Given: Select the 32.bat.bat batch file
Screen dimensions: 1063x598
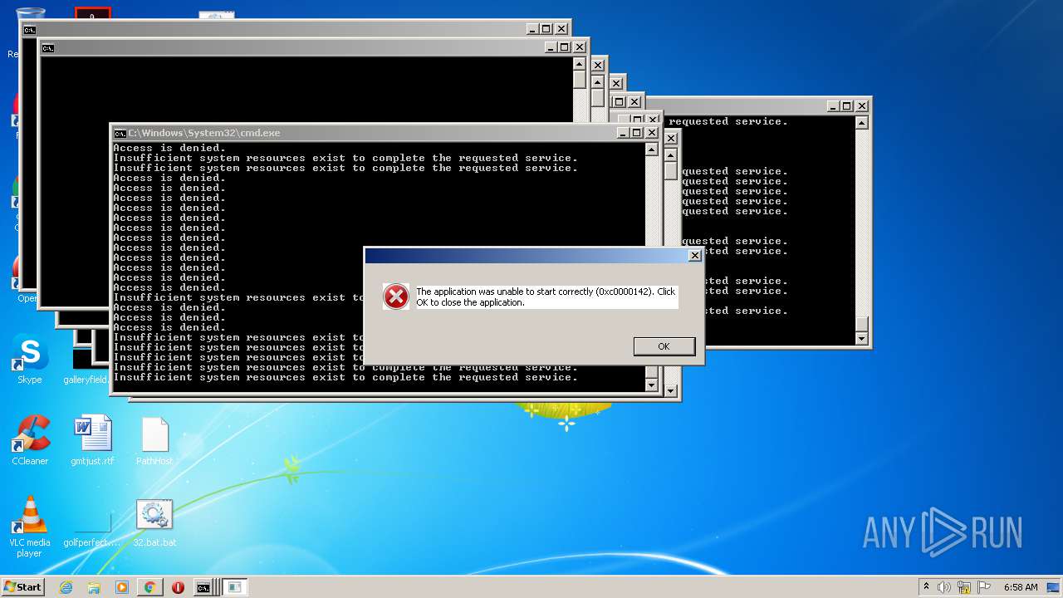Looking at the screenshot, I should (x=154, y=522).
